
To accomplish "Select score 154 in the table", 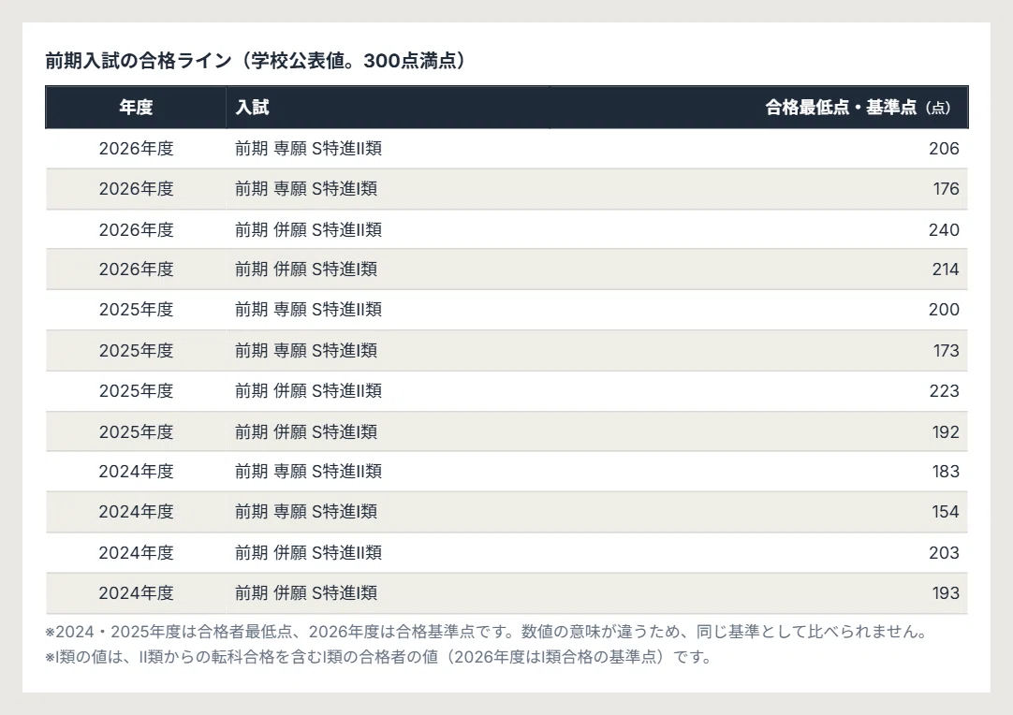I will click(946, 512).
